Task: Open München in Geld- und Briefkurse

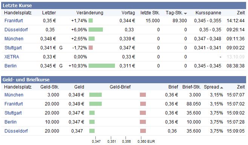Action: [14, 95]
